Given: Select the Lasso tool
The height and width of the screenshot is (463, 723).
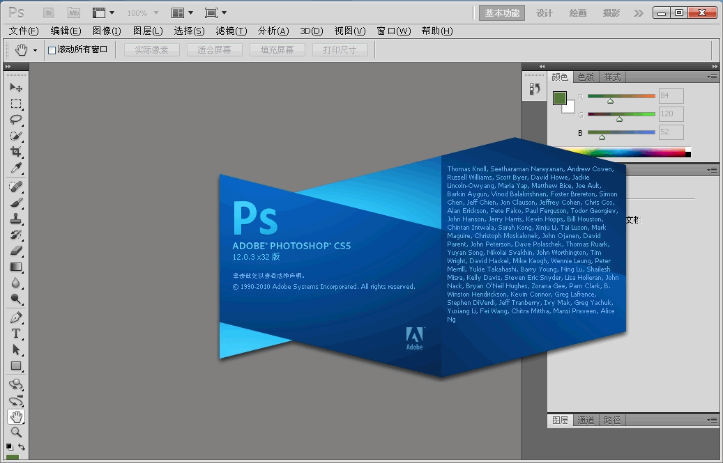Looking at the screenshot, I should (x=16, y=120).
